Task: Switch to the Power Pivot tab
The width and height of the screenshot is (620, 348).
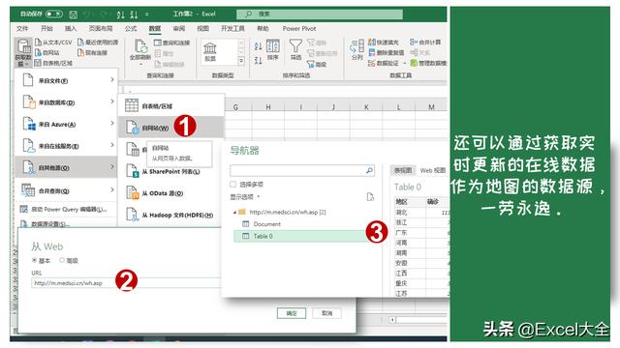Action: pyautogui.click(x=299, y=28)
